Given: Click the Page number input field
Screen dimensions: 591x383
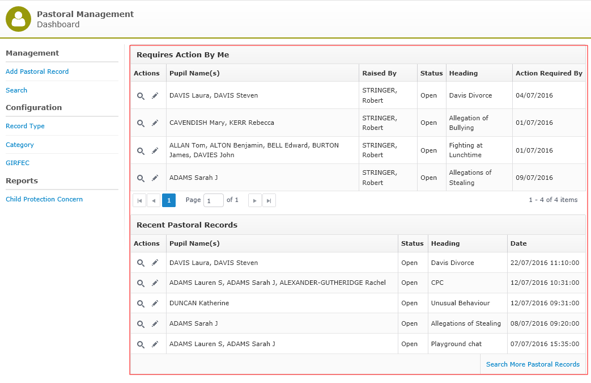Looking at the screenshot, I should tap(213, 200).
